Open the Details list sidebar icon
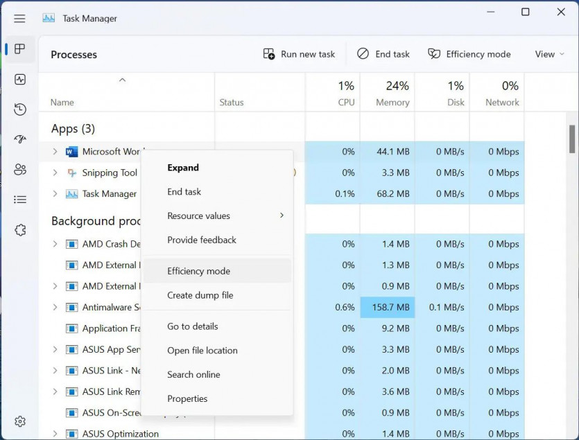This screenshot has width=579, height=440. pos(20,200)
